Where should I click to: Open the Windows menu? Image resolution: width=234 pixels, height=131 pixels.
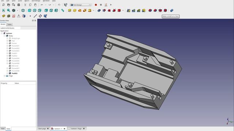click(46, 1)
